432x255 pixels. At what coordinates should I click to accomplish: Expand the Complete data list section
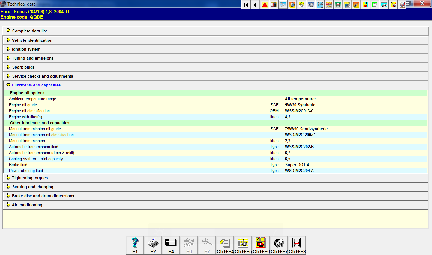(29, 31)
